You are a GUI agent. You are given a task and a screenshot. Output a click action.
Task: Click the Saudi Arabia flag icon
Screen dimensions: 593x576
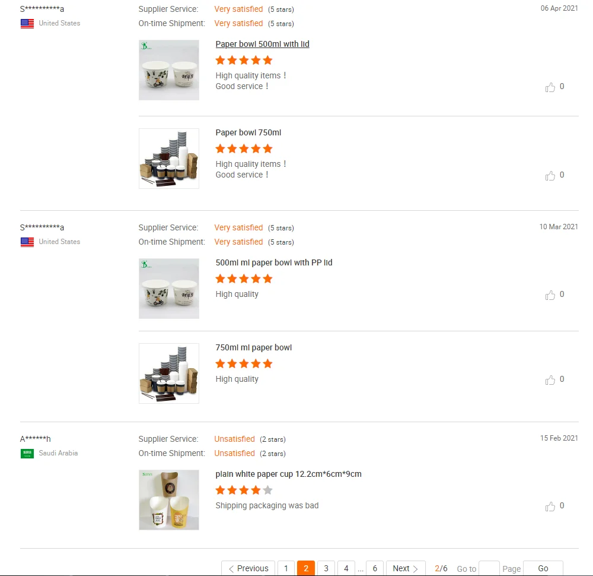coord(27,453)
